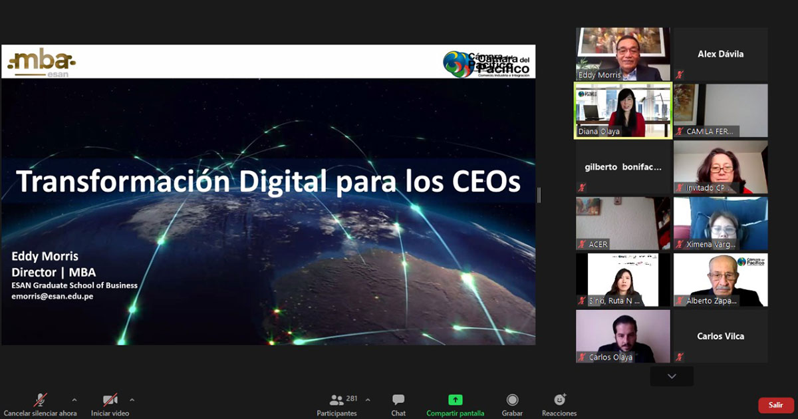Unmute microphone with Cancelar silenciar ahora
The height and width of the screenshot is (419, 798).
click(41, 400)
